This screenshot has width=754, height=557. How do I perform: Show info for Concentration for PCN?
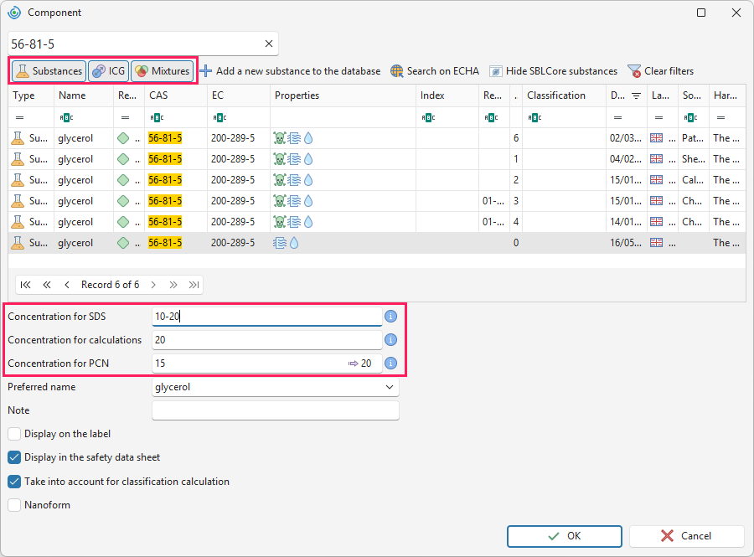tap(391, 364)
